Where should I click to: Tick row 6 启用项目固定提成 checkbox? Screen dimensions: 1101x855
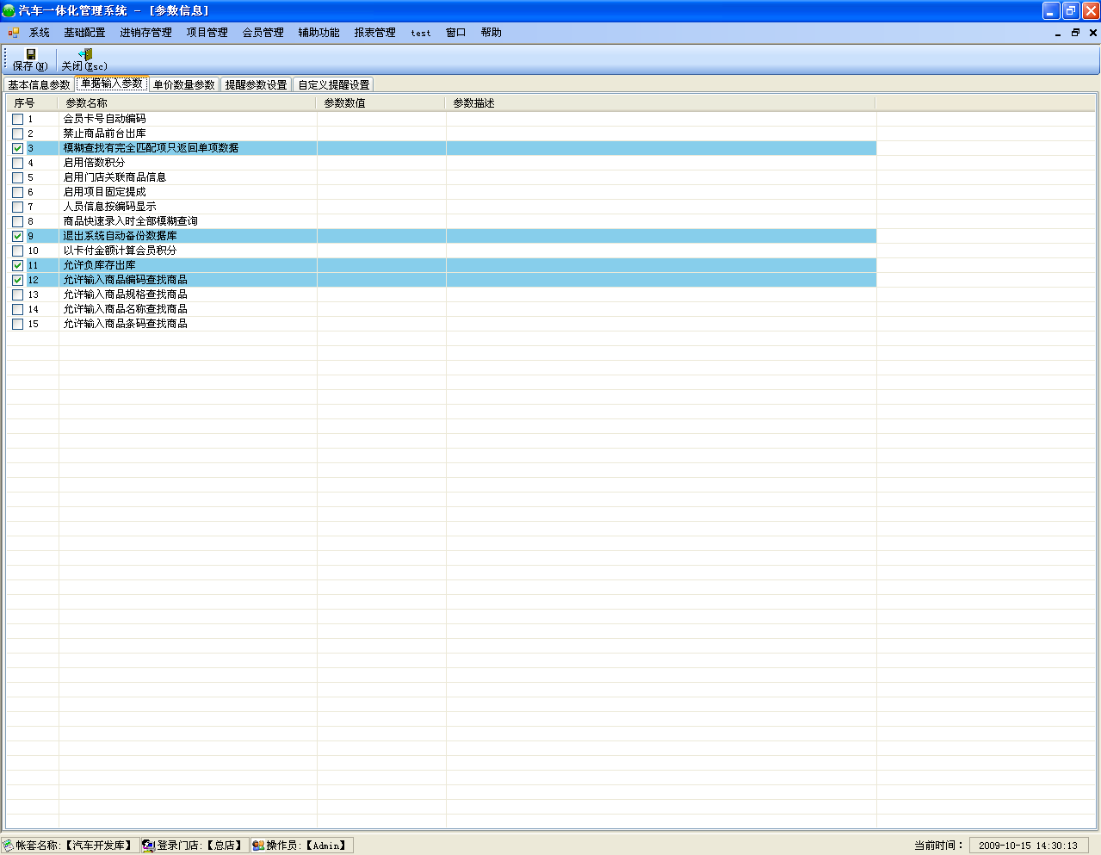pyautogui.click(x=17, y=192)
